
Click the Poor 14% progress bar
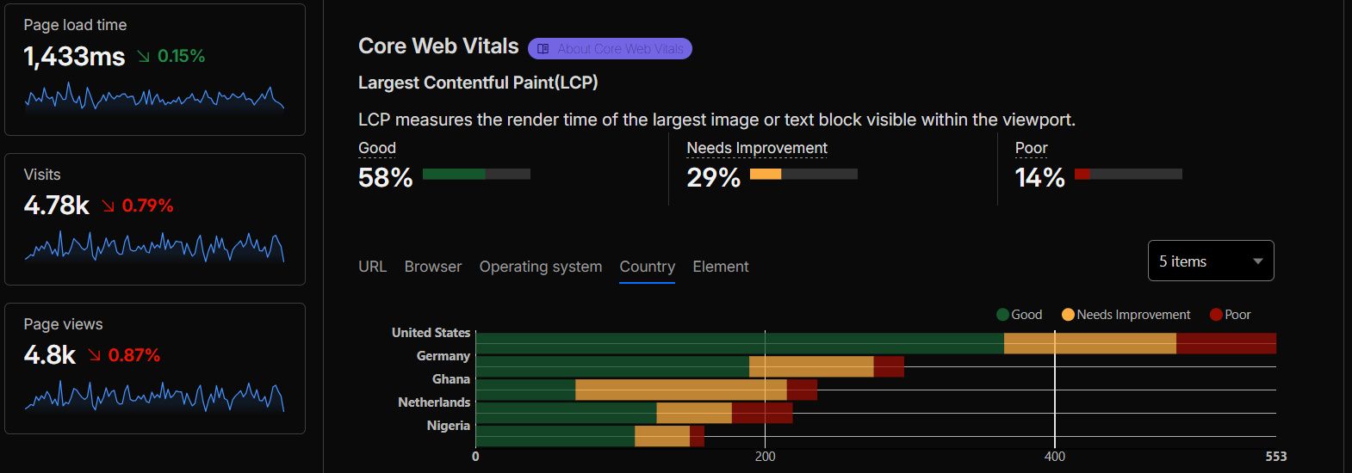(x=1128, y=174)
